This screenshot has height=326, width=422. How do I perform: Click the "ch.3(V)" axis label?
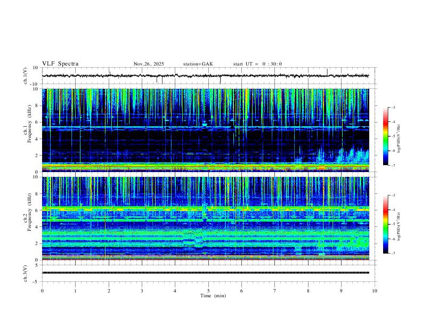pos(26,273)
